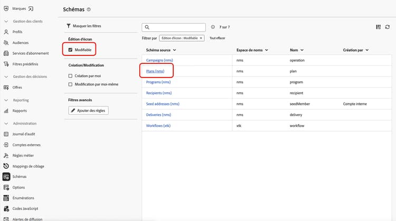Click the column configuration icon
This screenshot has height=221, width=396.
pyautogui.click(x=378, y=27)
